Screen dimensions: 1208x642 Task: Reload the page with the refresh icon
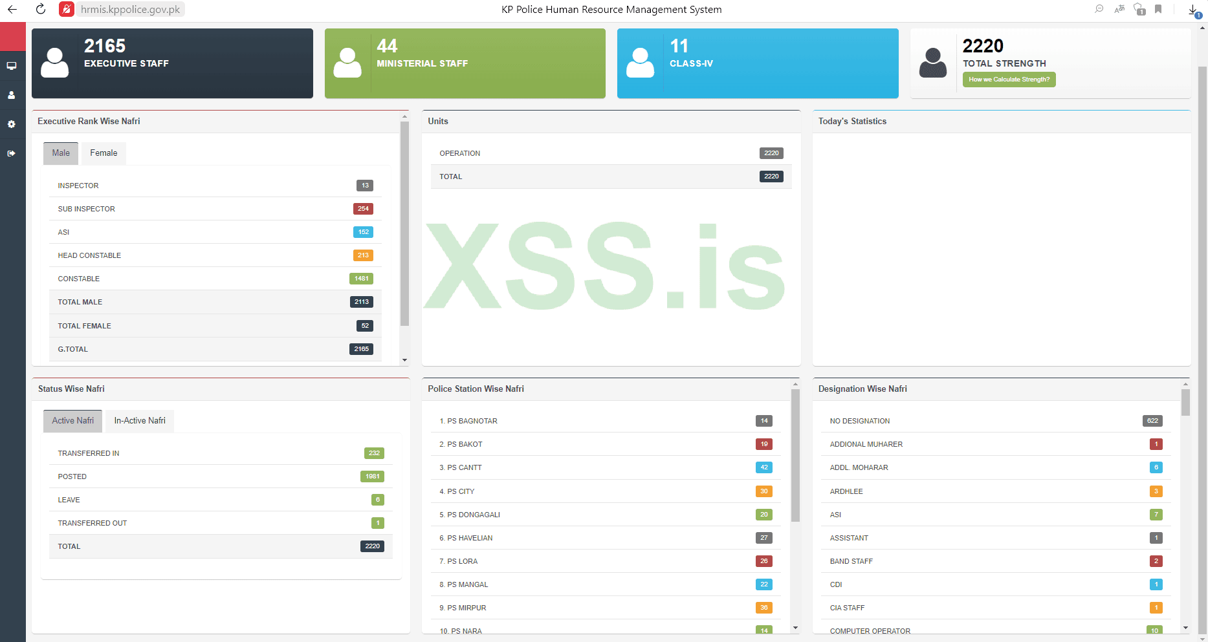(41, 9)
